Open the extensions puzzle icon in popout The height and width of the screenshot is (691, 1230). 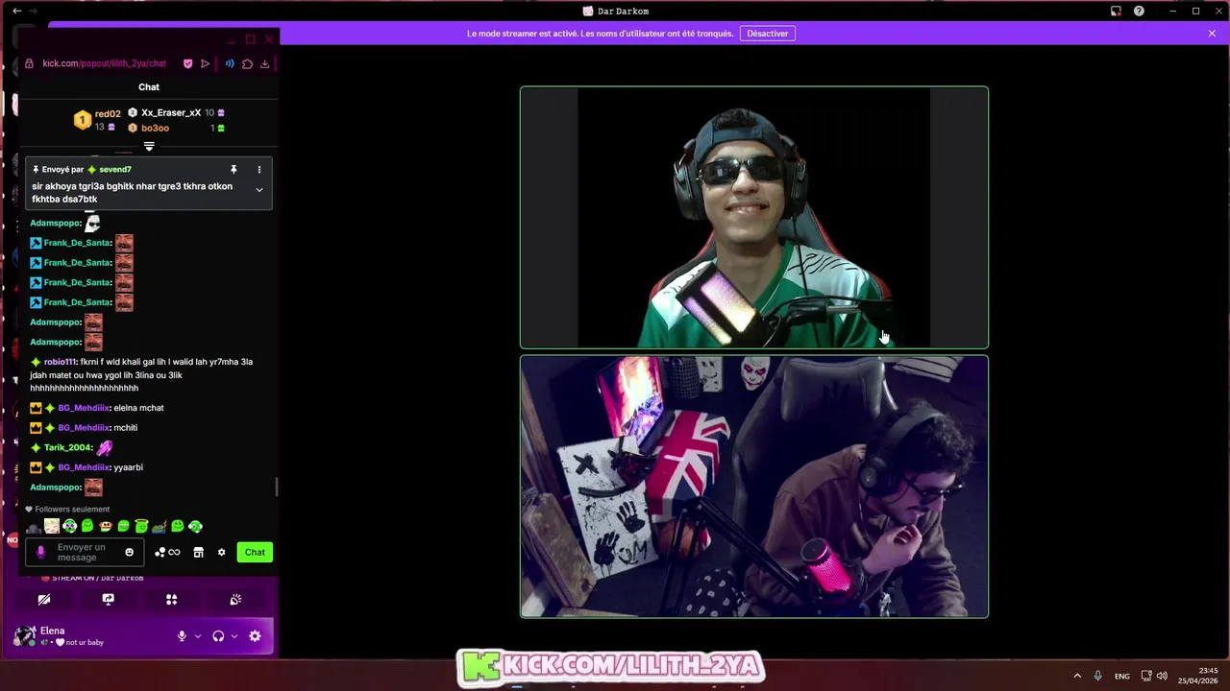pyautogui.click(x=247, y=63)
